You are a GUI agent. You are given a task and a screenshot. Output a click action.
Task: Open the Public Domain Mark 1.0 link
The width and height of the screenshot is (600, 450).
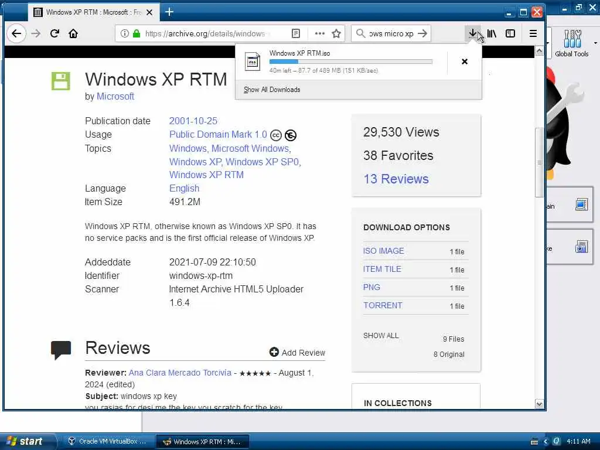point(218,135)
